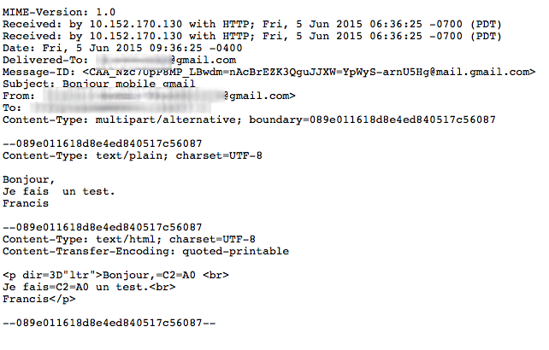Viewport: 549px width, 350px height.
Task: Click the Message-ID value
Action: pos(310,72)
